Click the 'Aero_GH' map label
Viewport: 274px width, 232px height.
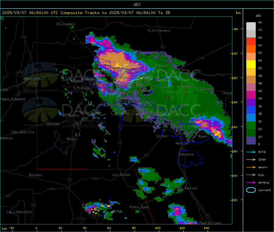(x=182, y=143)
